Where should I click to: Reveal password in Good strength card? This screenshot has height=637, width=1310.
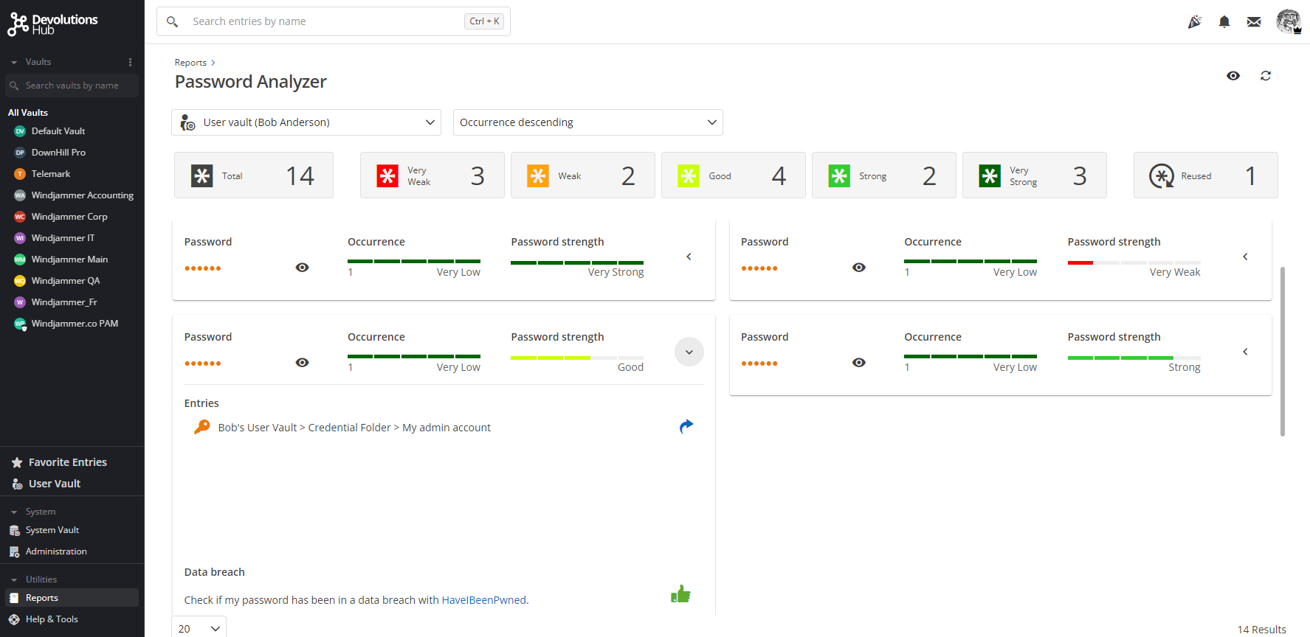(303, 363)
